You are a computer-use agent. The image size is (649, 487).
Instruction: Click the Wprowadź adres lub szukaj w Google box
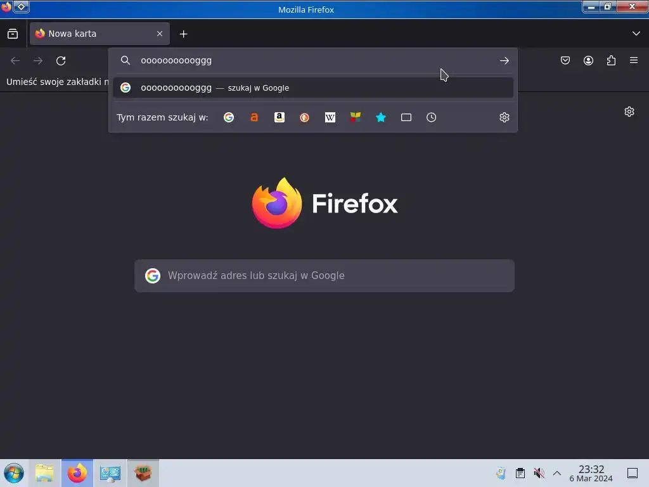pos(324,276)
